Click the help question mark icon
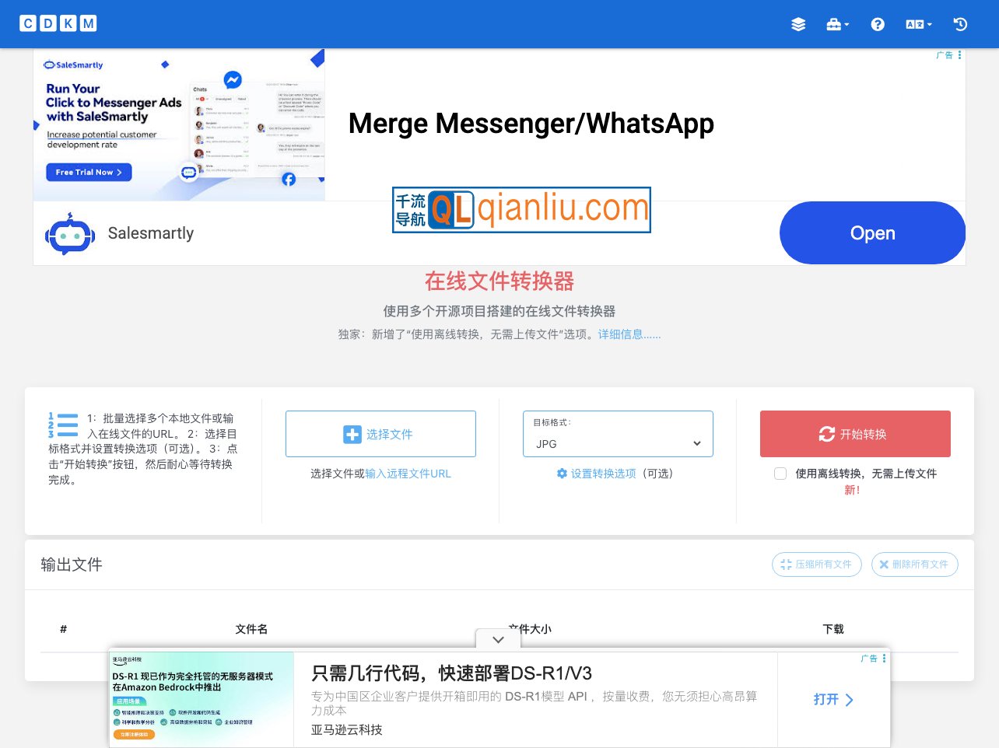 pos(878,24)
